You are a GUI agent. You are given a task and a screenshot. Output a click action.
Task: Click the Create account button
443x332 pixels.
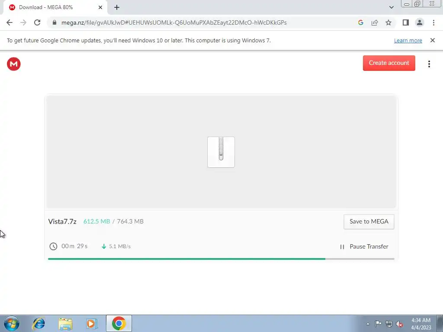coord(389,63)
